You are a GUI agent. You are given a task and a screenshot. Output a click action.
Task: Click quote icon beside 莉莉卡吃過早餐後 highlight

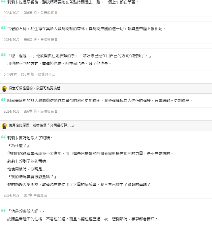pyautogui.click(x=3, y=1)
